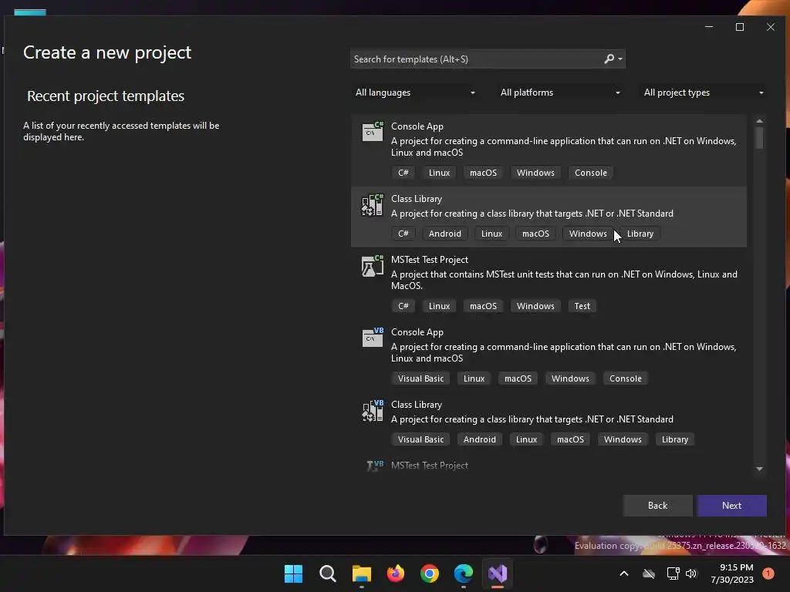Click the Test tag on MSTest Test Project

(582, 306)
